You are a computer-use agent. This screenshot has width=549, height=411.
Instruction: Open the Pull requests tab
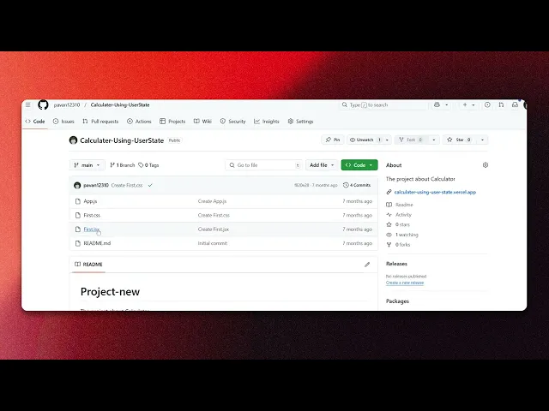coord(100,122)
